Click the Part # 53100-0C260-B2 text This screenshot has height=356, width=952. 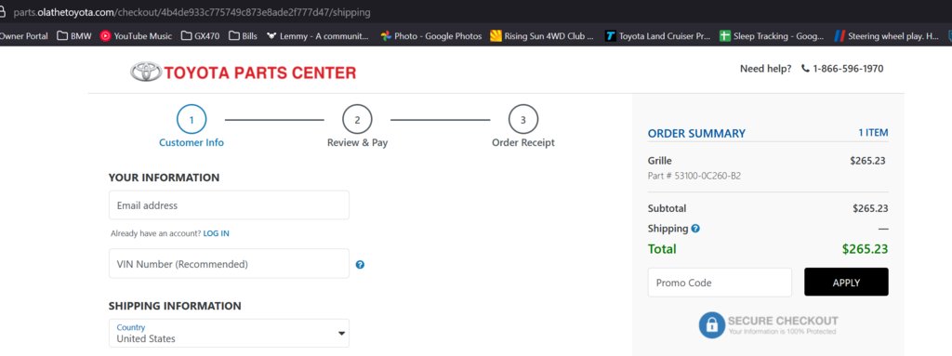(x=694, y=177)
